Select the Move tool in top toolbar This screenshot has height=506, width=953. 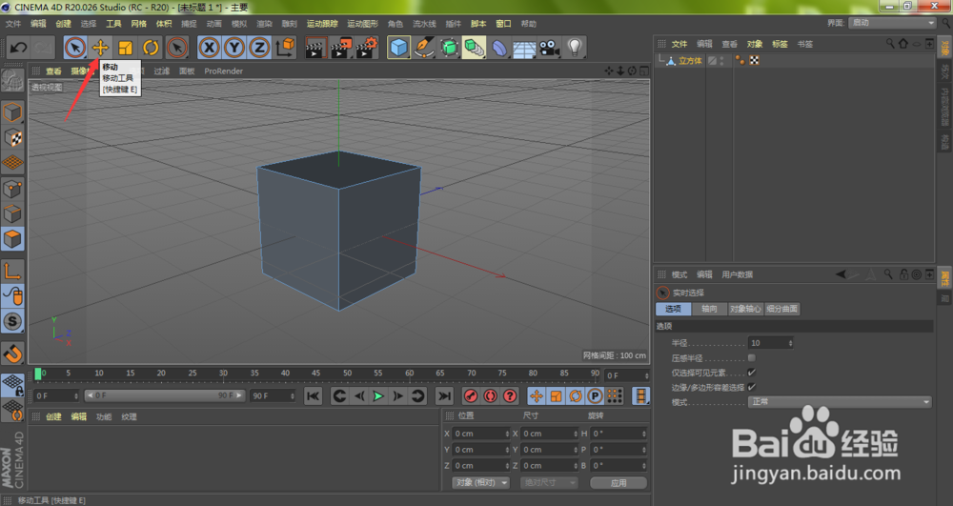coord(100,47)
